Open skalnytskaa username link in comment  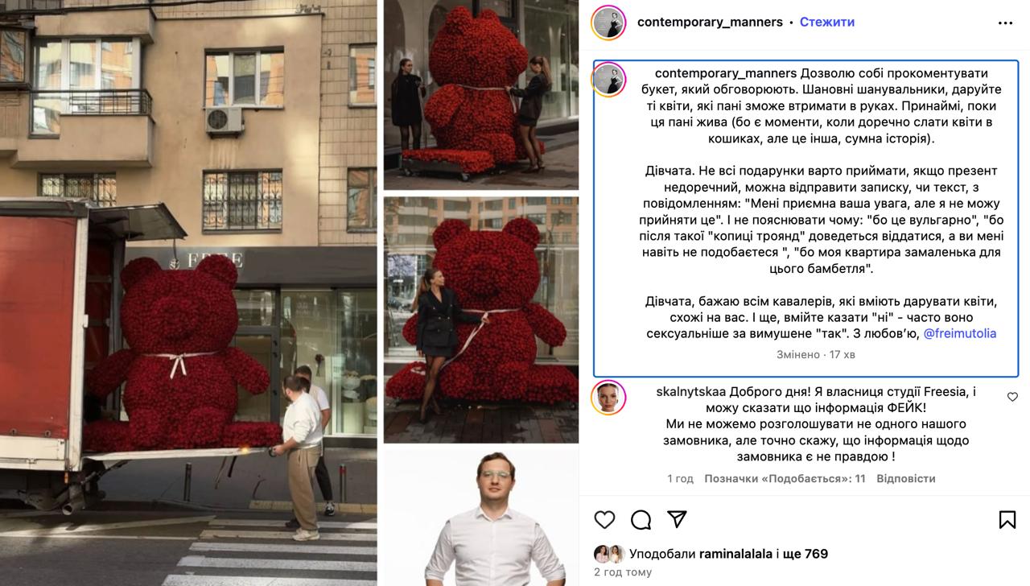point(691,392)
